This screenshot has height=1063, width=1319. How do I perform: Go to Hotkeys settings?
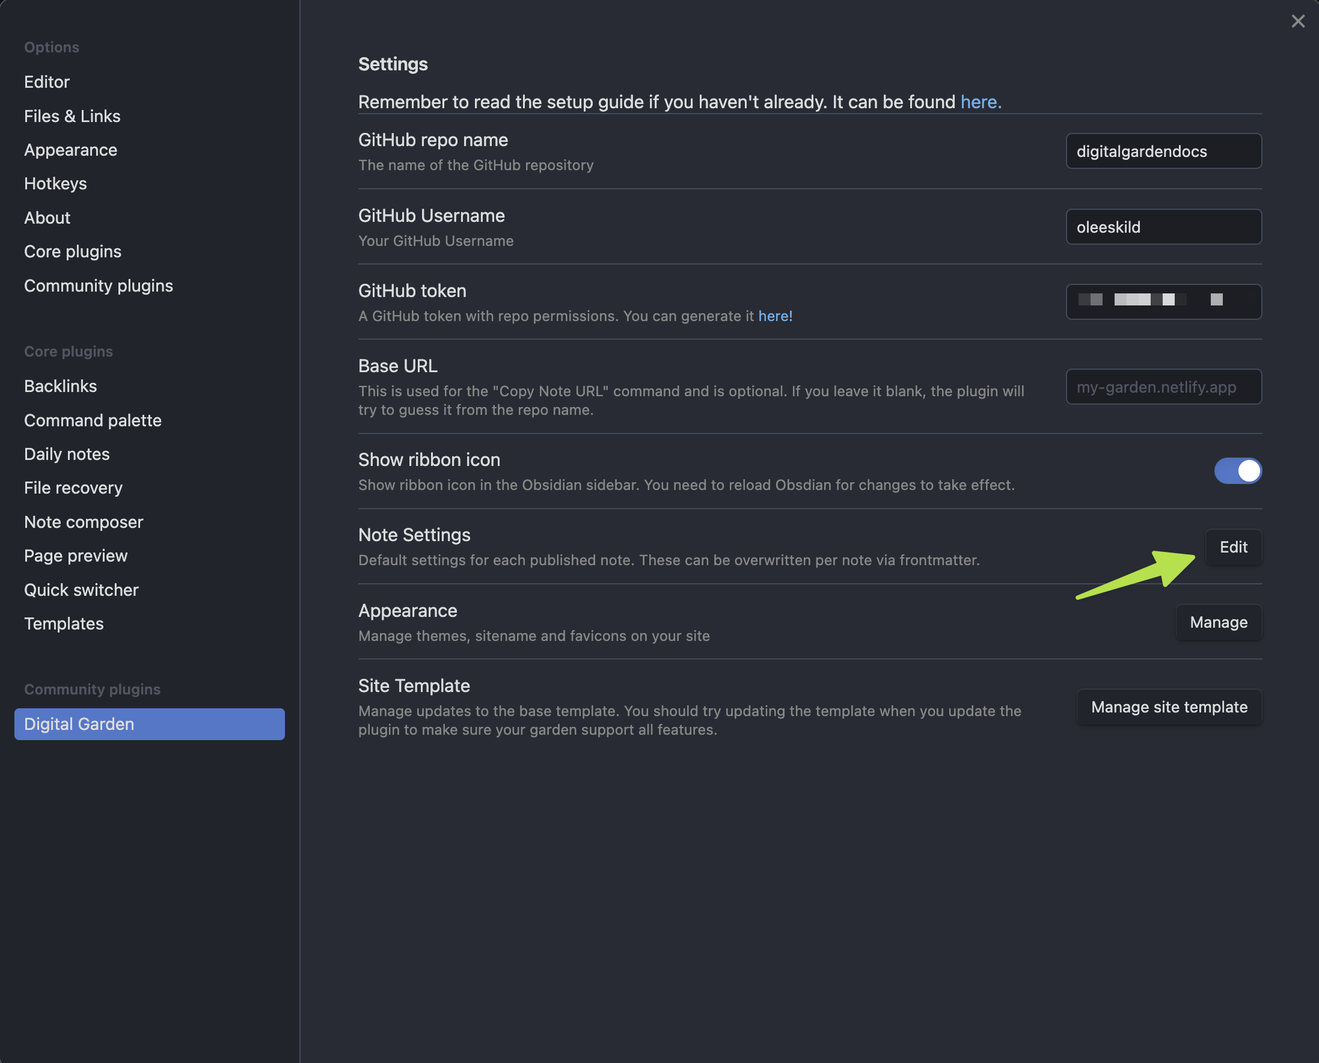tap(55, 184)
